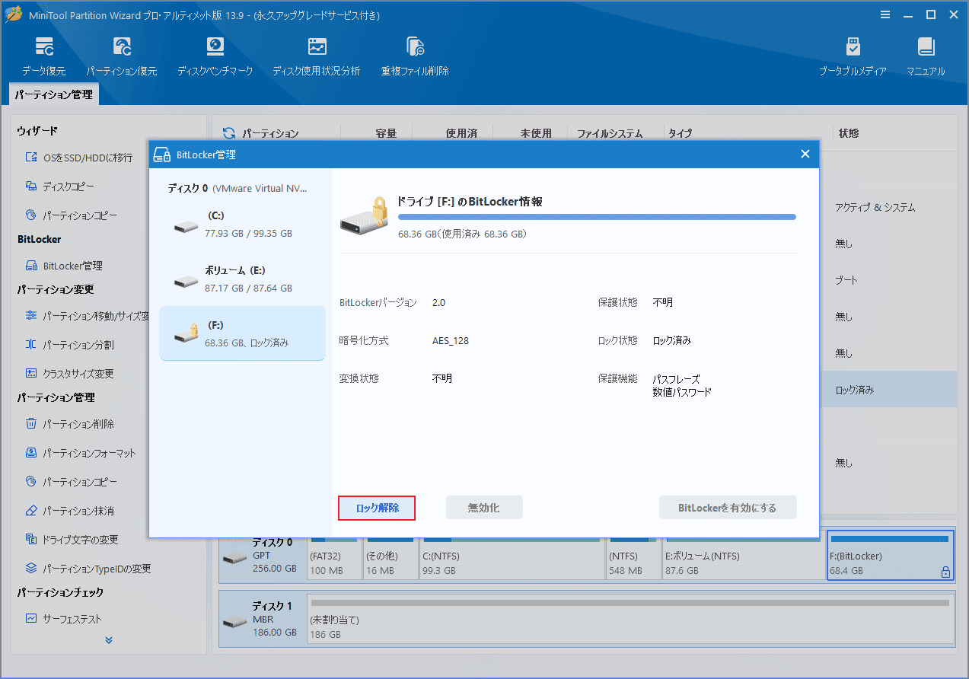Image resolution: width=969 pixels, height=679 pixels.
Task: Open ブータブルメディア creator
Action: 853,56
